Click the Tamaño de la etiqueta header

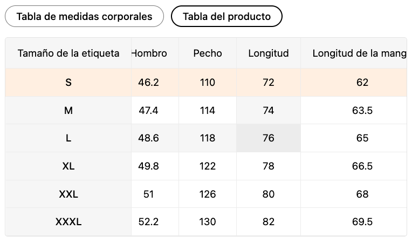point(68,53)
